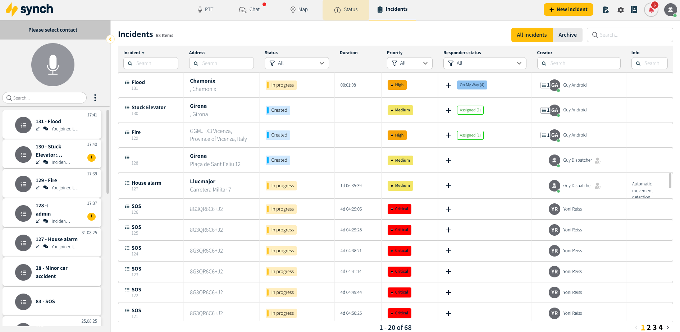
Task: Click the clipboard report icon beside New incident
Action: point(606,10)
